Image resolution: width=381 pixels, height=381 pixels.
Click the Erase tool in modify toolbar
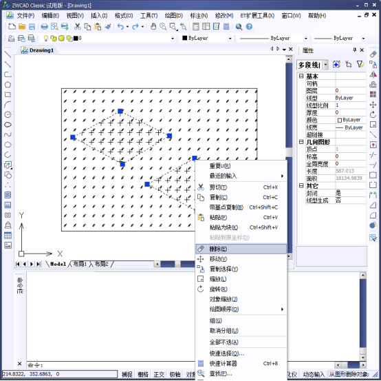[x=373, y=54]
